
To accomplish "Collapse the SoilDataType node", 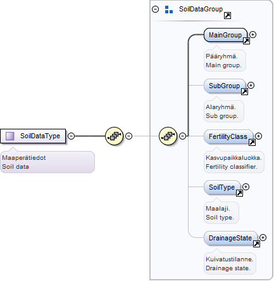I will (72, 136).
